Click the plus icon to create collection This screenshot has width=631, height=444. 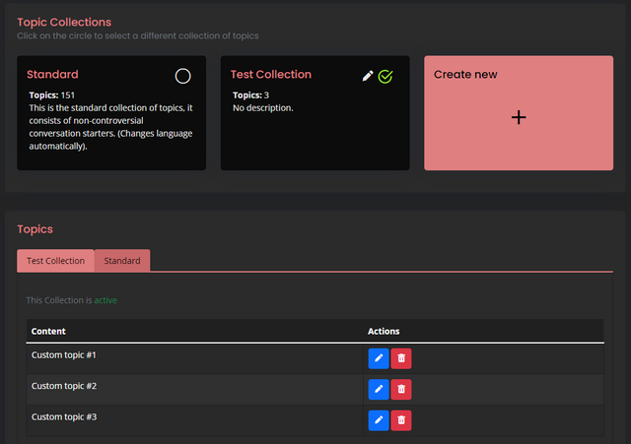(519, 117)
